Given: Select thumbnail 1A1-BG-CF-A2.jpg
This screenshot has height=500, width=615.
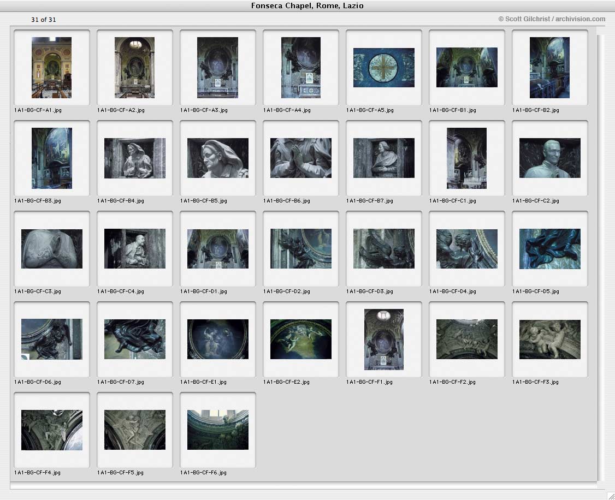Looking at the screenshot, I should [x=134, y=67].
